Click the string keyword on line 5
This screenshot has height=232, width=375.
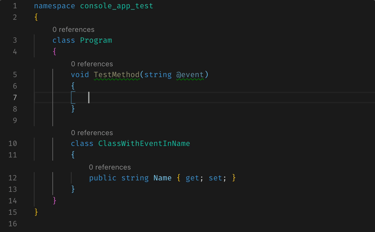click(x=157, y=74)
